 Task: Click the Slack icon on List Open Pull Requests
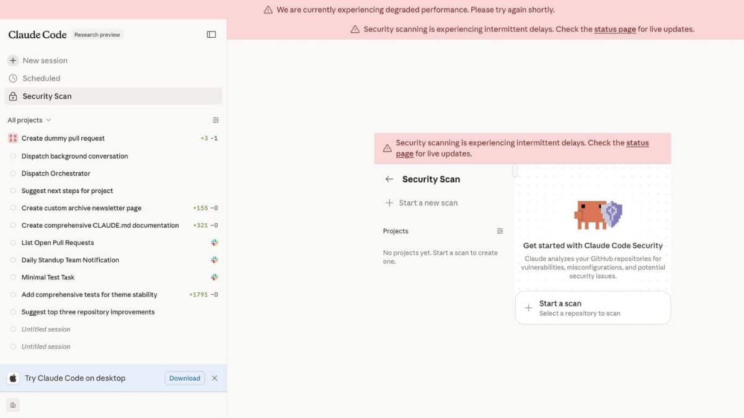click(x=215, y=243)
